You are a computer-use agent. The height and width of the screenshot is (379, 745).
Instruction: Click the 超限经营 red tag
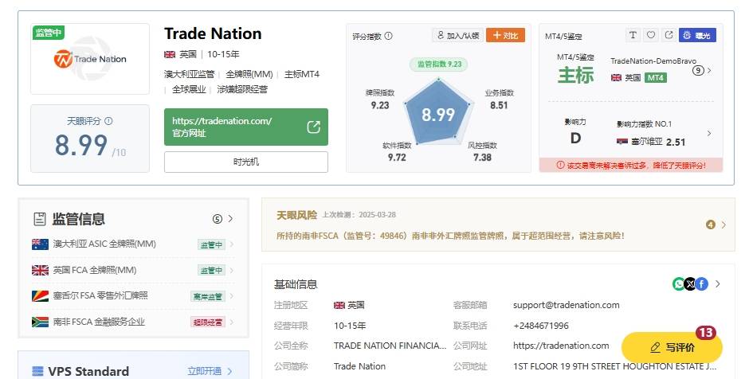208,322
